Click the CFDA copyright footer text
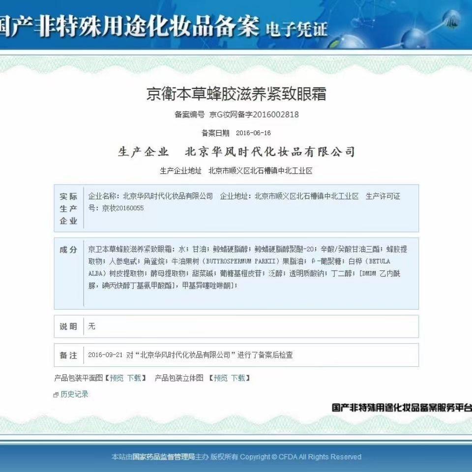 click(x=236, y=457)
